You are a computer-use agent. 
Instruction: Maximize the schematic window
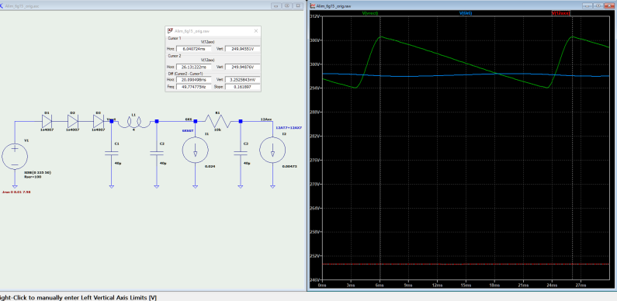(287, 6)
